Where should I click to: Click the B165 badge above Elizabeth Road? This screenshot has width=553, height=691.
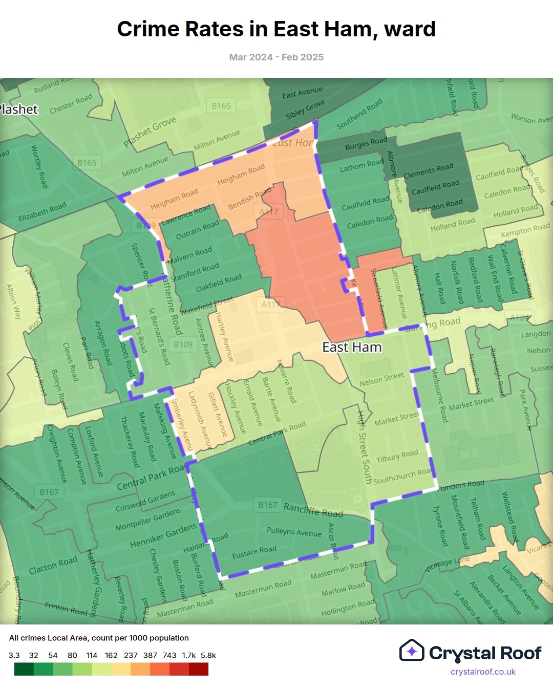tap(87, 163)
